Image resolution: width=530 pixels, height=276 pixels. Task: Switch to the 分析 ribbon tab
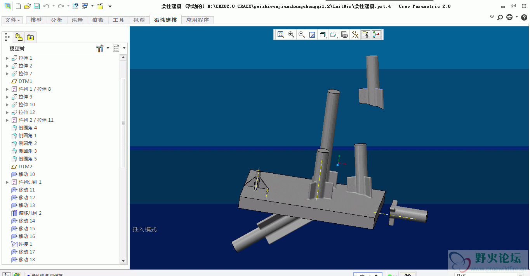(x=57, y=20)
